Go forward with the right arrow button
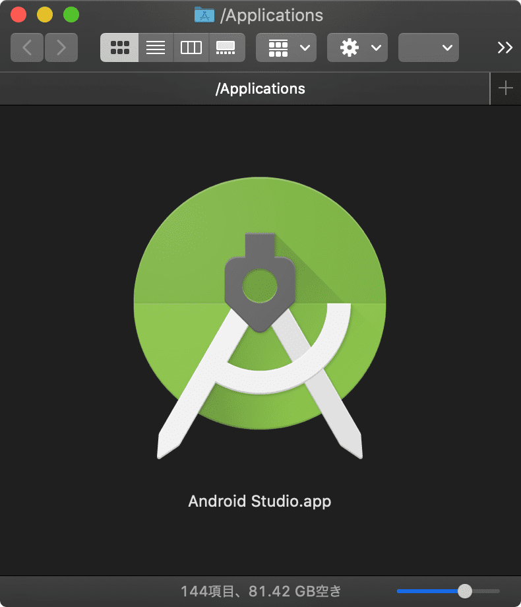 click(61, 48)
